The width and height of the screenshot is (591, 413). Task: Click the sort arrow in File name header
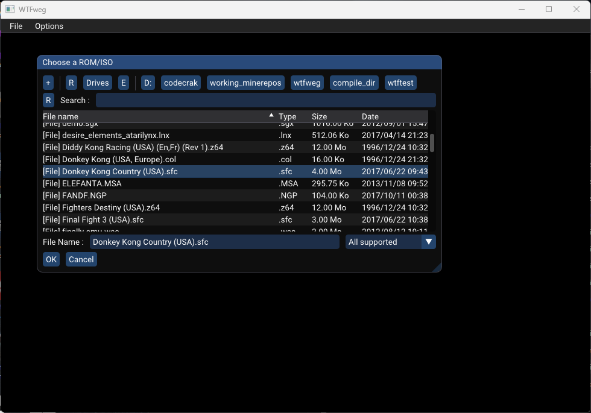(x=271, y=116)
